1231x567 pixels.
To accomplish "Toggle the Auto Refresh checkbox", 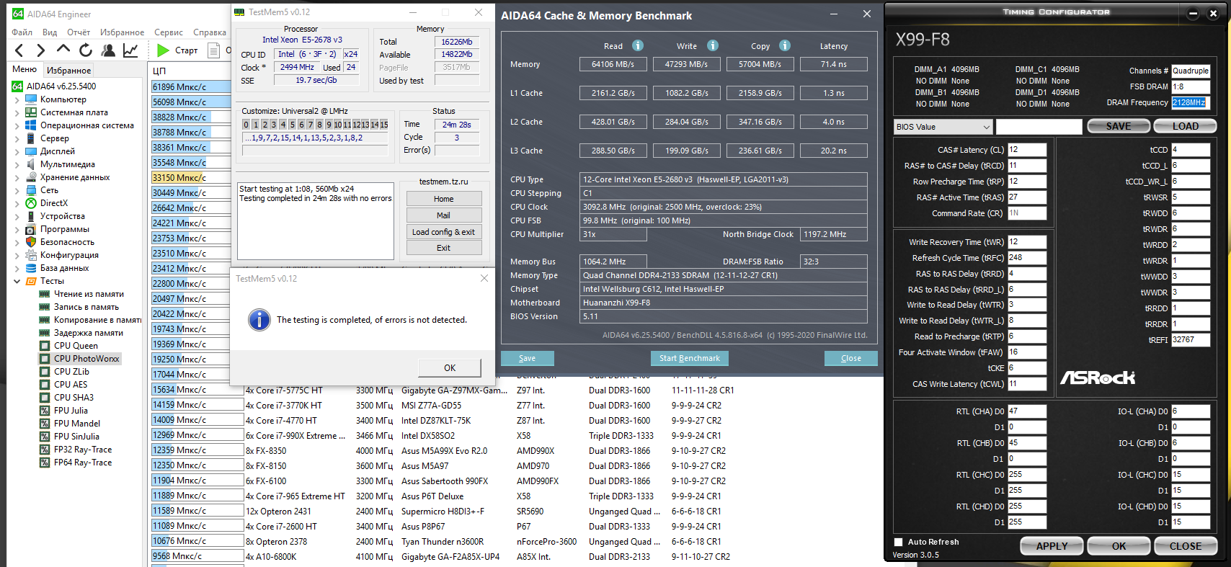I will tap(898, 542).
